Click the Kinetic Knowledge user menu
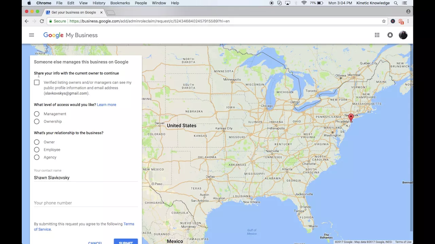Screen dimensions: 435x244 (x=373, y=3)
